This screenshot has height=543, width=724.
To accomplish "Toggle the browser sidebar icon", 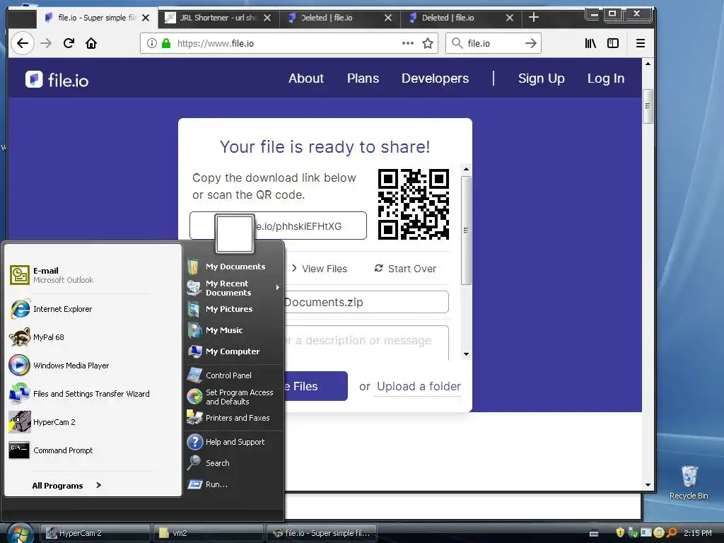I will tap(613, 43).
